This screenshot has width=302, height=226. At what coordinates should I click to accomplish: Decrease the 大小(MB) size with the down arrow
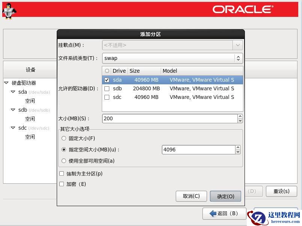click(x=240, y=121)
